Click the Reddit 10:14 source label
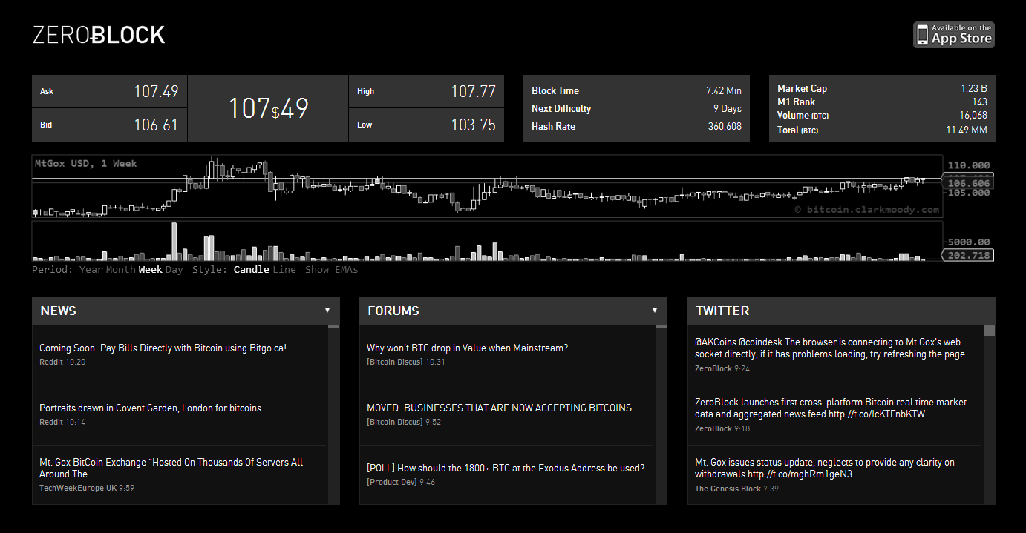 coord(62,422)
